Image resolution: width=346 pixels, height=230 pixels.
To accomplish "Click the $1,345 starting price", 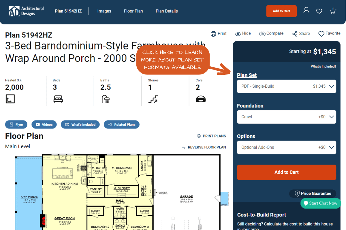I will click(x=325, y=52).
